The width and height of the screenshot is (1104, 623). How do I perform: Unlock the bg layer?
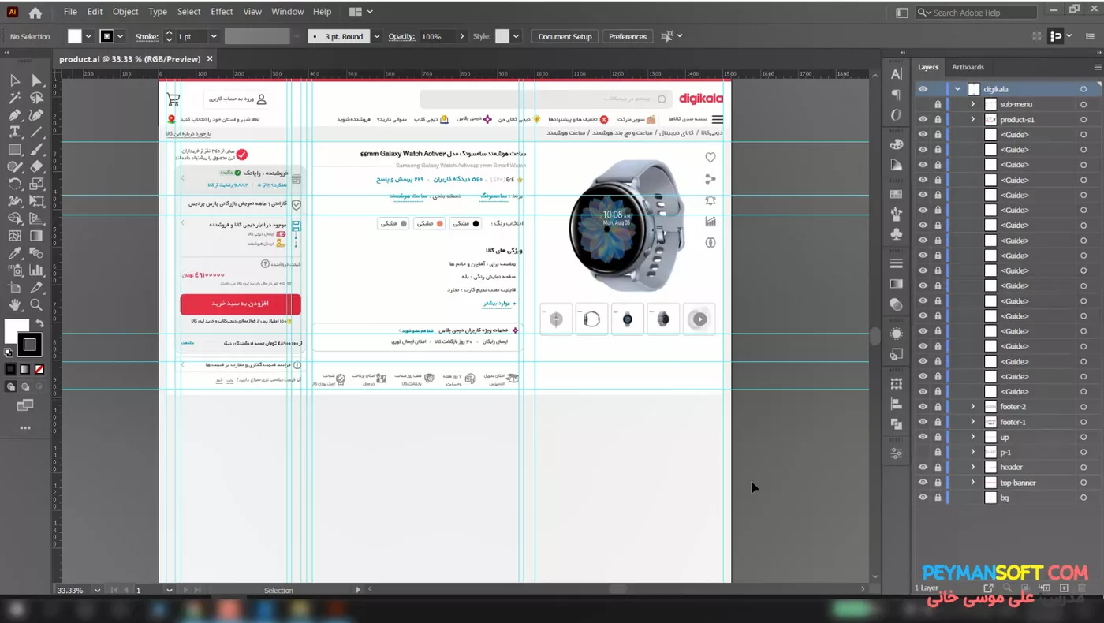pos(938,498)
